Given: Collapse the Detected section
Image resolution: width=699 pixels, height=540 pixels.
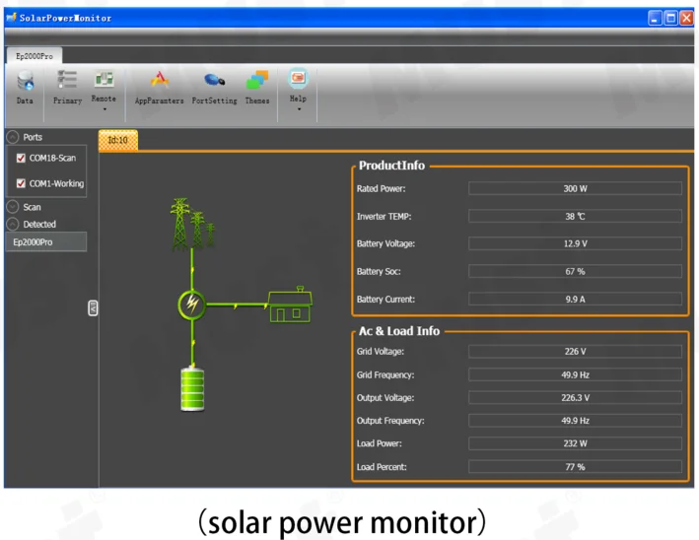Looking at the screenshot, I should pos(13,224).
